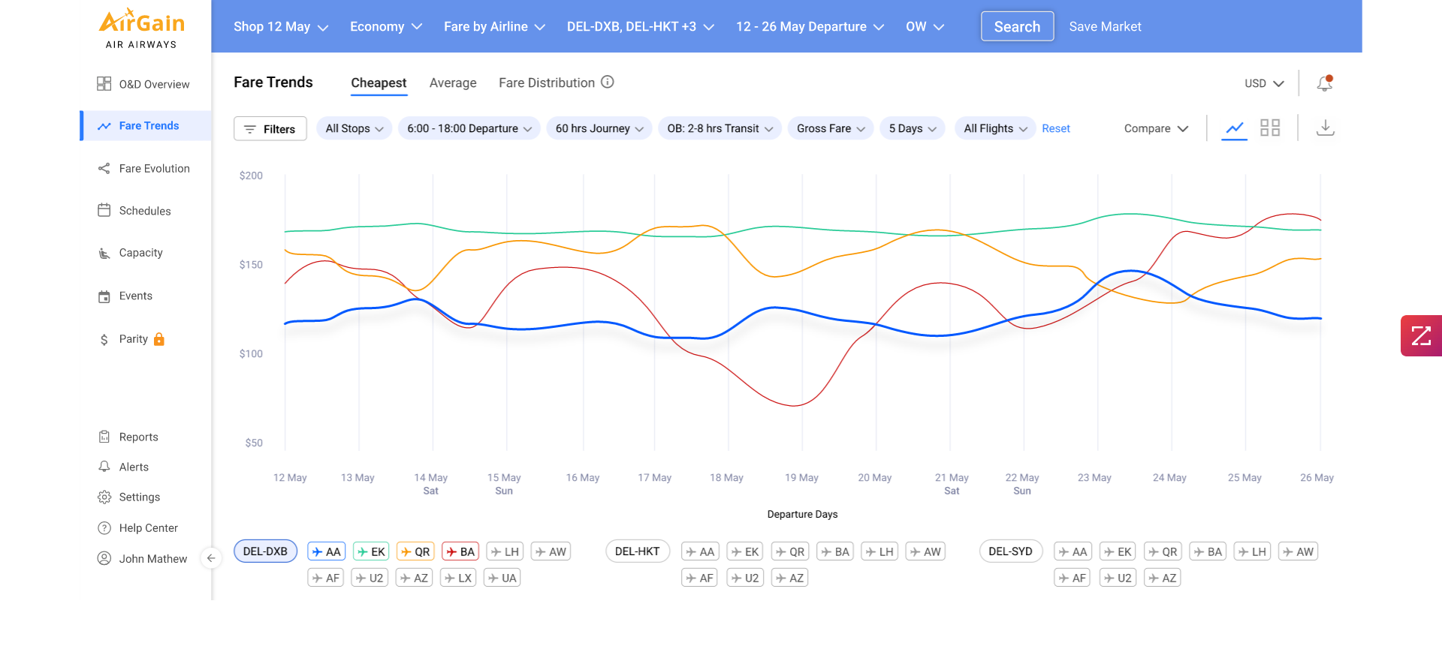
Task: Open the All Stops filter dropdown
Action: tap(354, 128)
